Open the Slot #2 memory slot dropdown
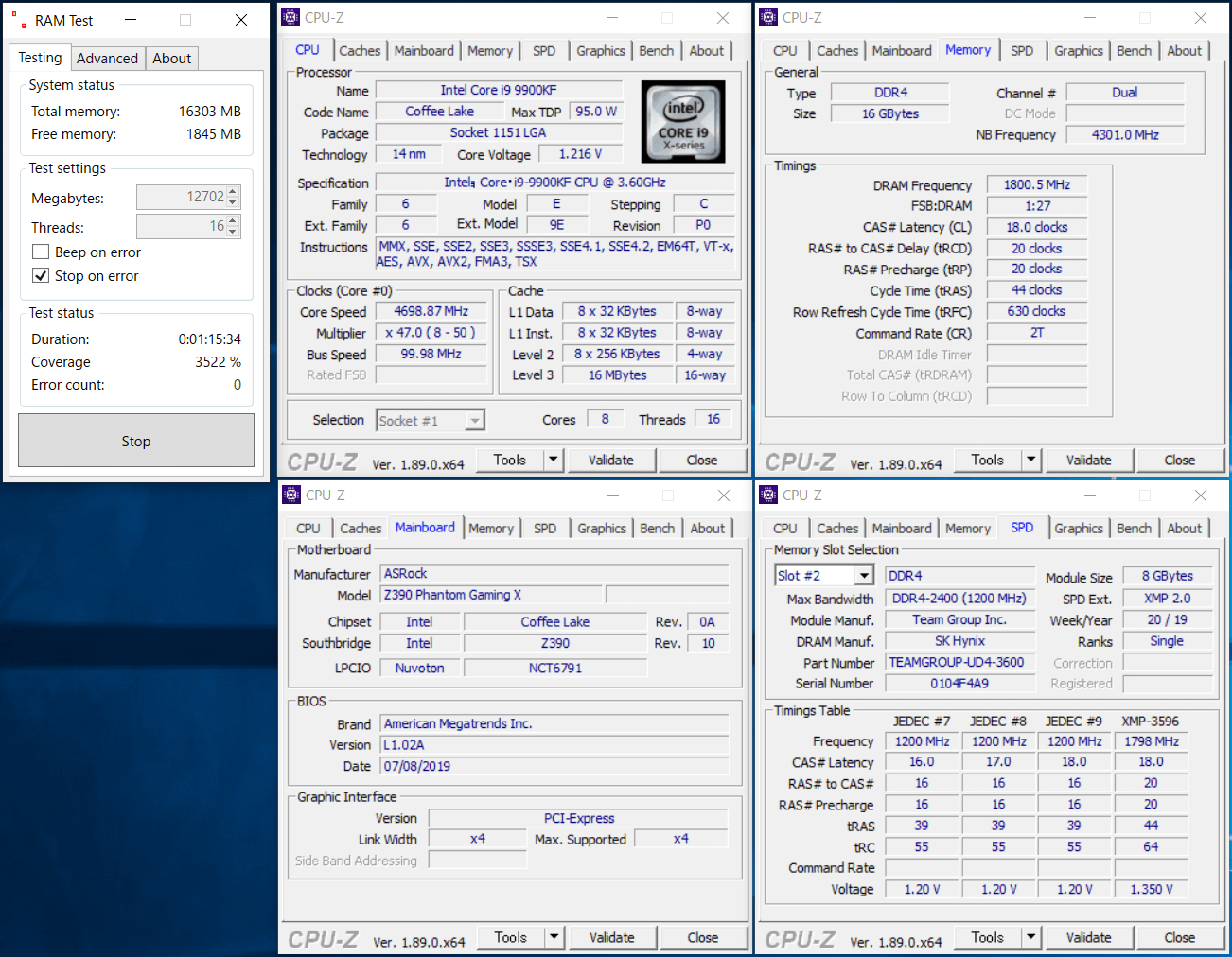The width and height of the screenshot is (1232, 957). click(864, 576)
